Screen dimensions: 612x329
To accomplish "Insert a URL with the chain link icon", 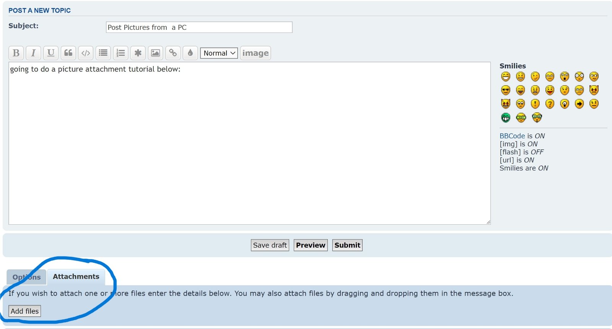I will (173, 53).
